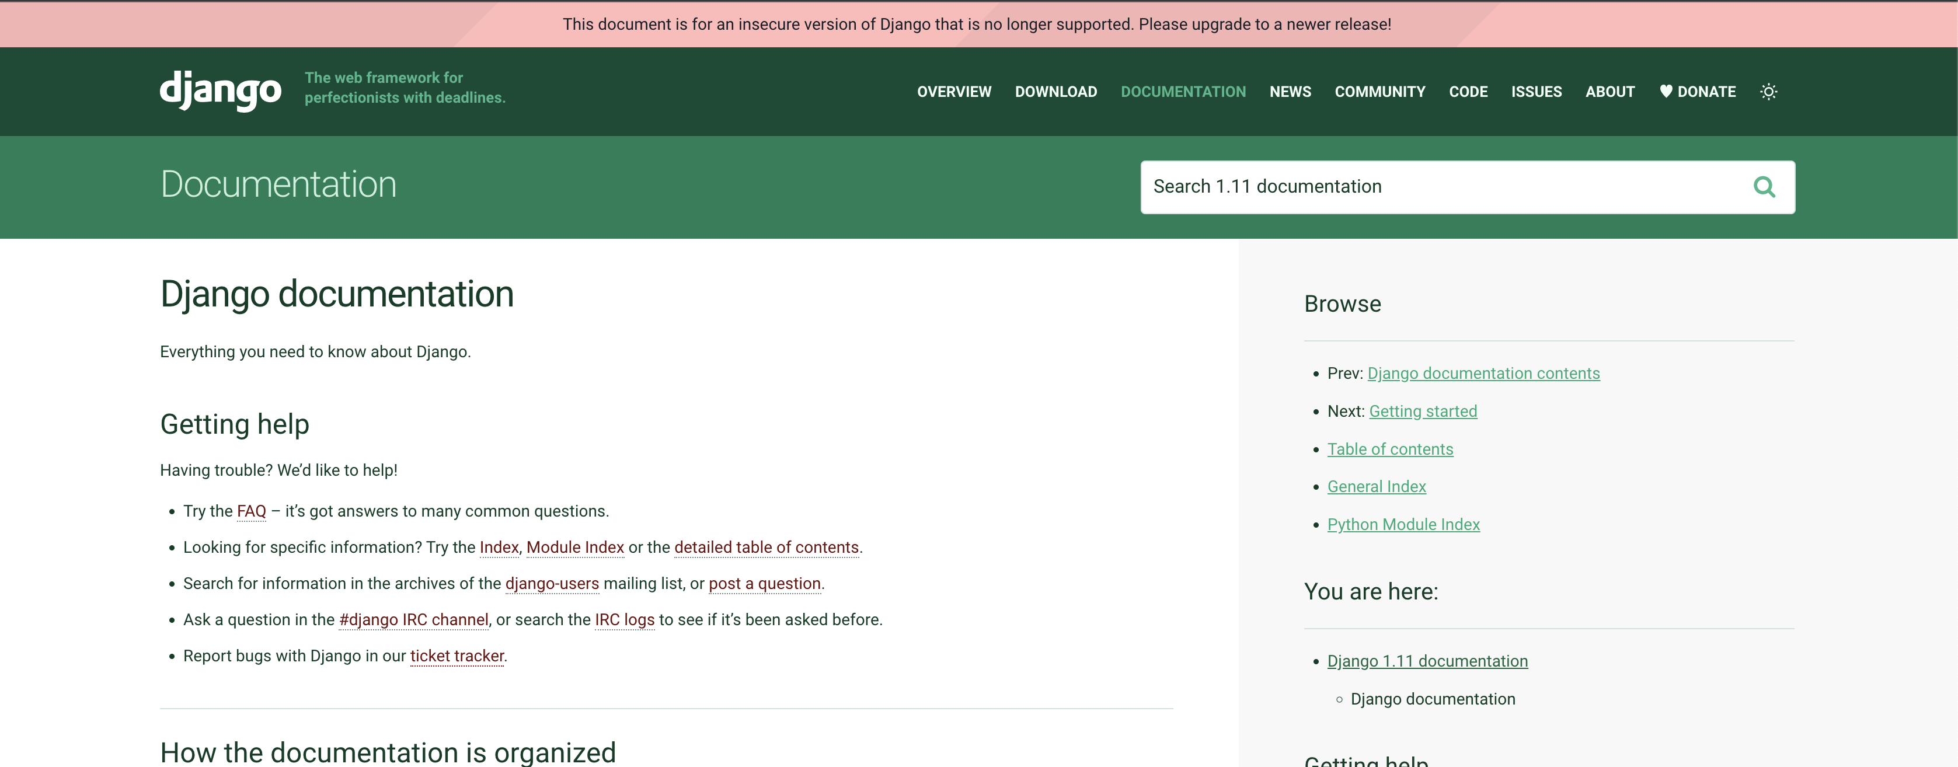Go to Next: Getting started
Viewport: 1958px width, 767px height.
click(x=1422, y=412)
